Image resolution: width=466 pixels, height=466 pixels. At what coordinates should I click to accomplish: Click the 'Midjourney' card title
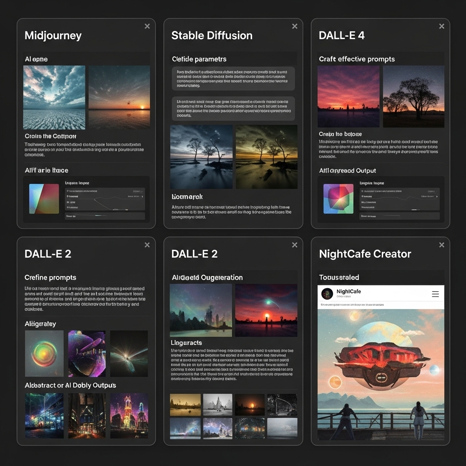[x=53, y=35]
